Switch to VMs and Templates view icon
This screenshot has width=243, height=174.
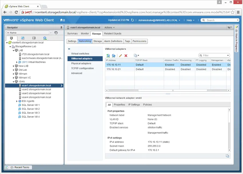tap(23, 38)
